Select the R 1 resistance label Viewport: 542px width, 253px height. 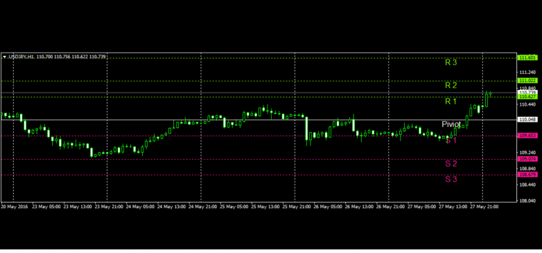tap(451, 102)
